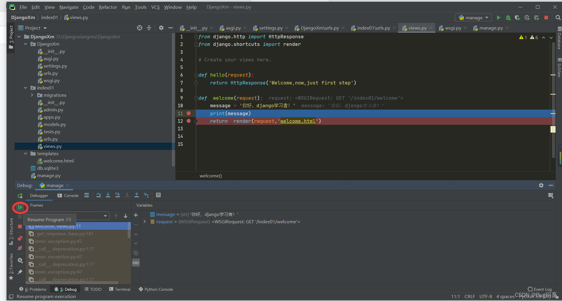Switch to the Console debug tab
The image size is (562, 301).
(x=68, y=196)
